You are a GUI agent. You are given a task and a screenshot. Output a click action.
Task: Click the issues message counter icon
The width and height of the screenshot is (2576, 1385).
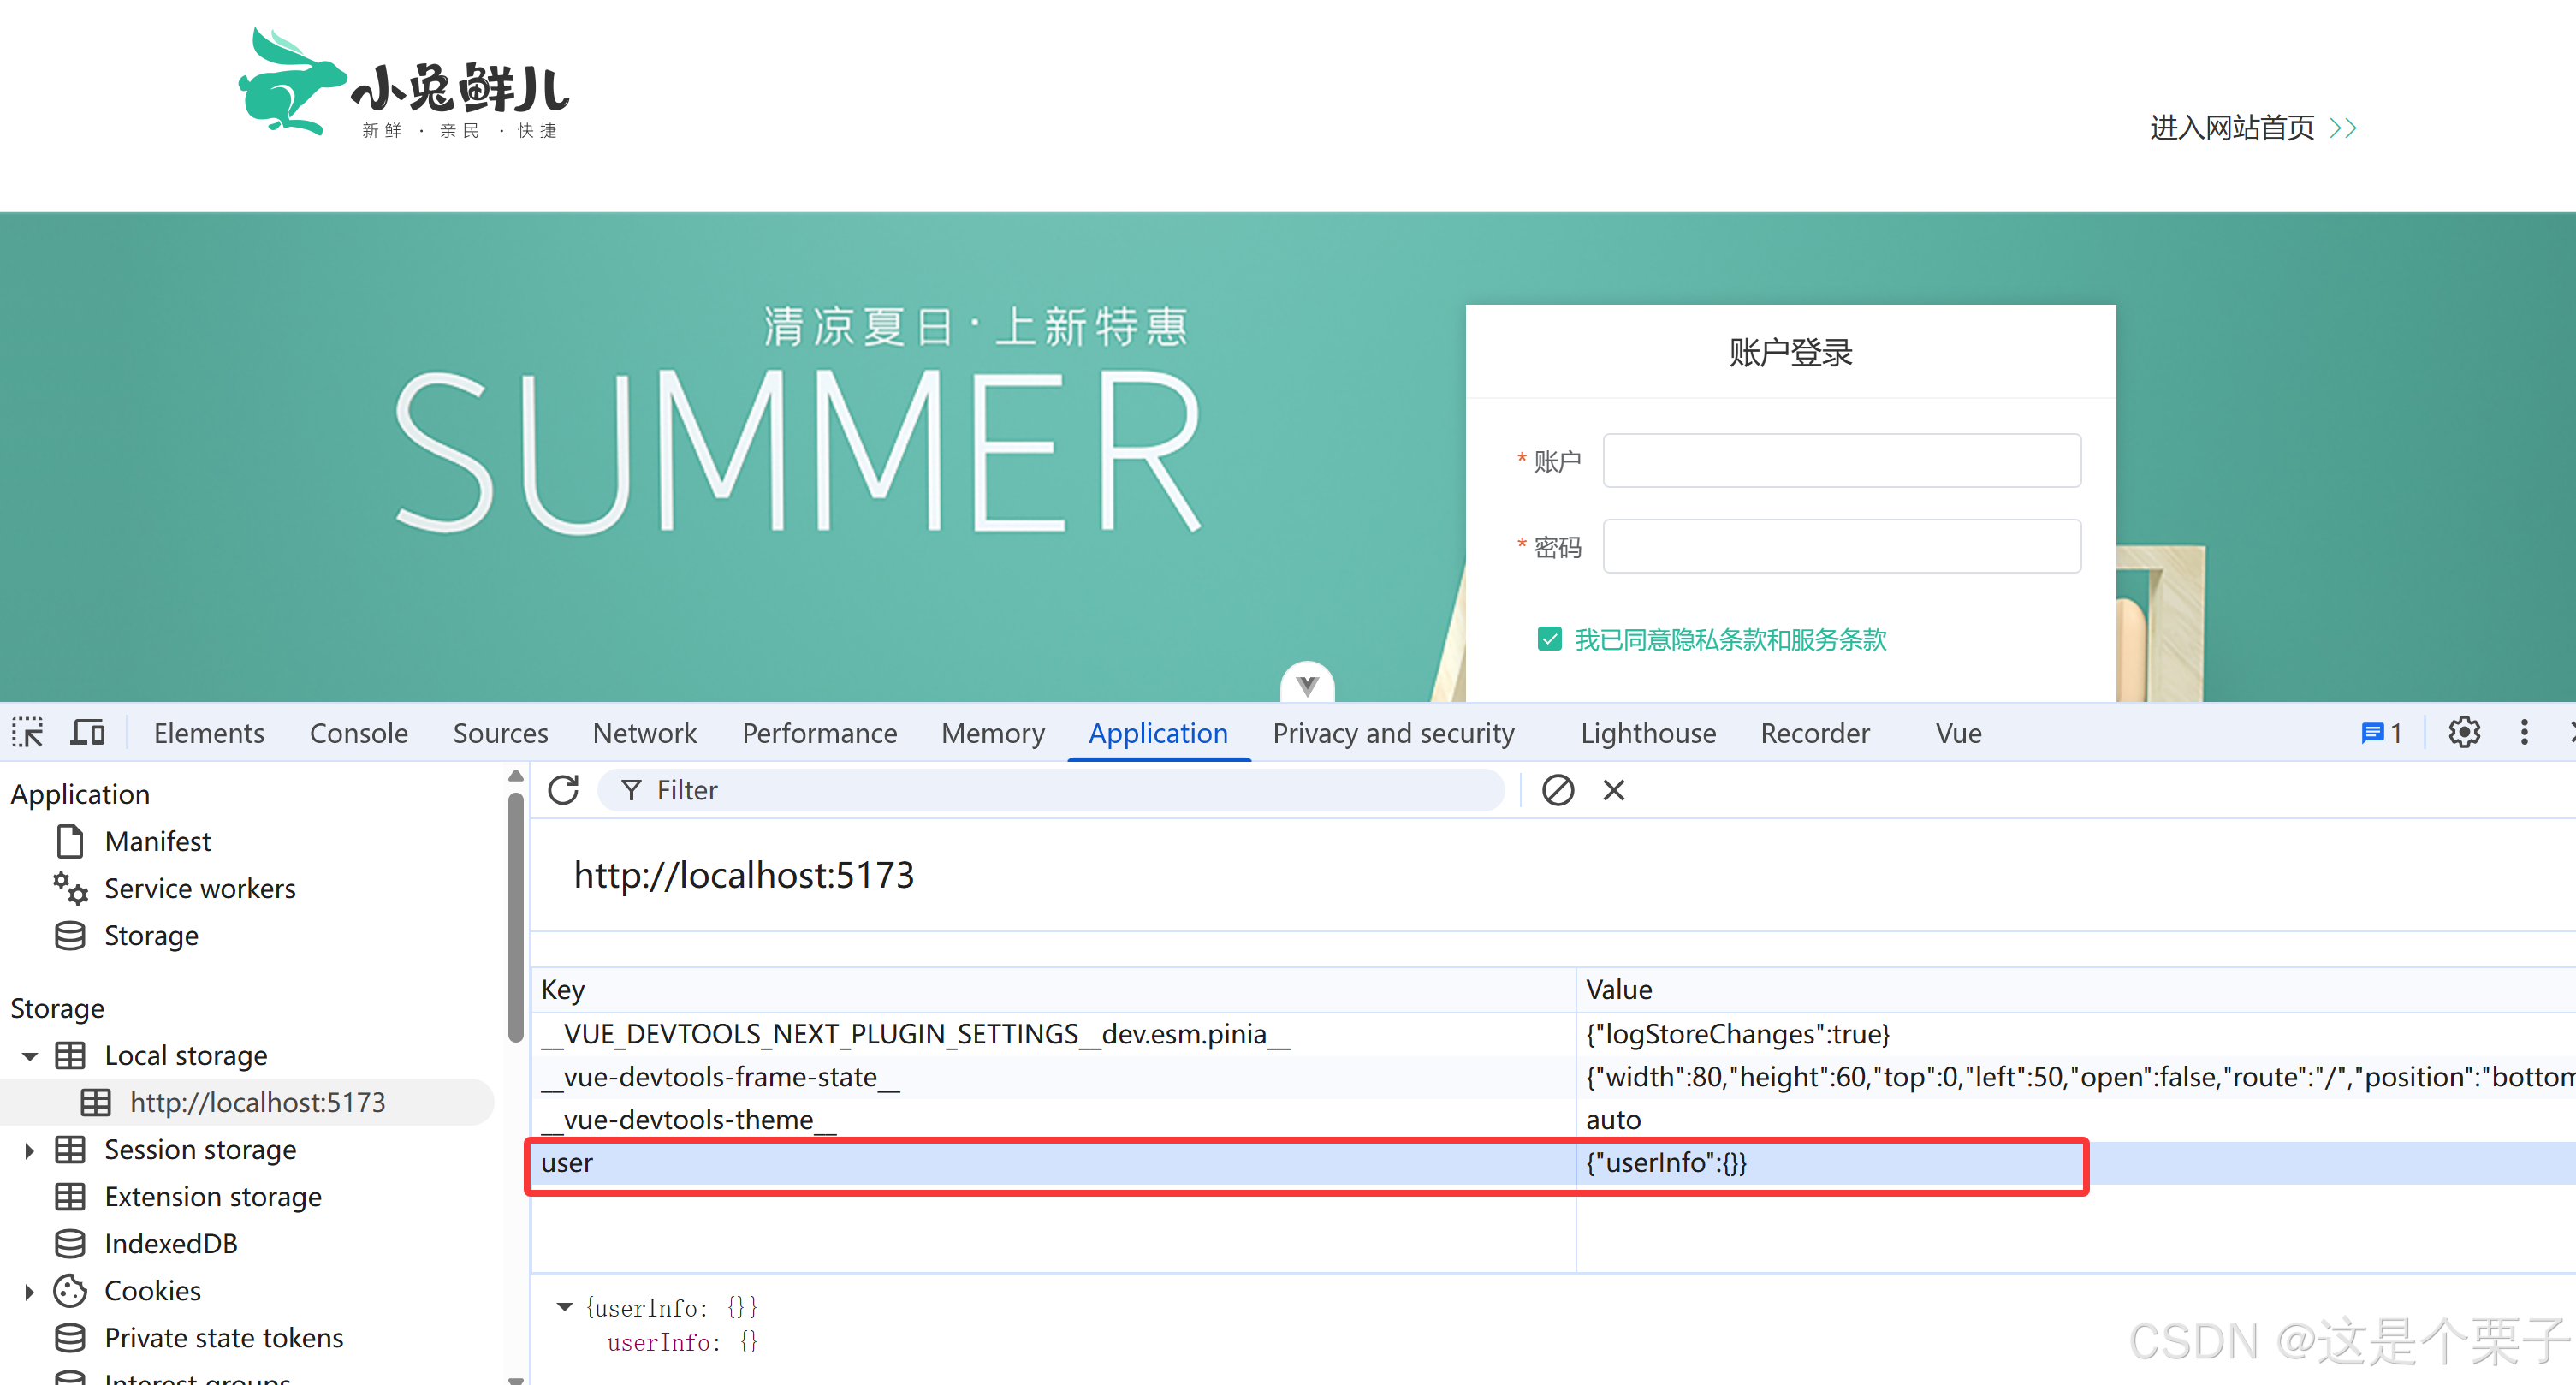(x=2381, y=733)
